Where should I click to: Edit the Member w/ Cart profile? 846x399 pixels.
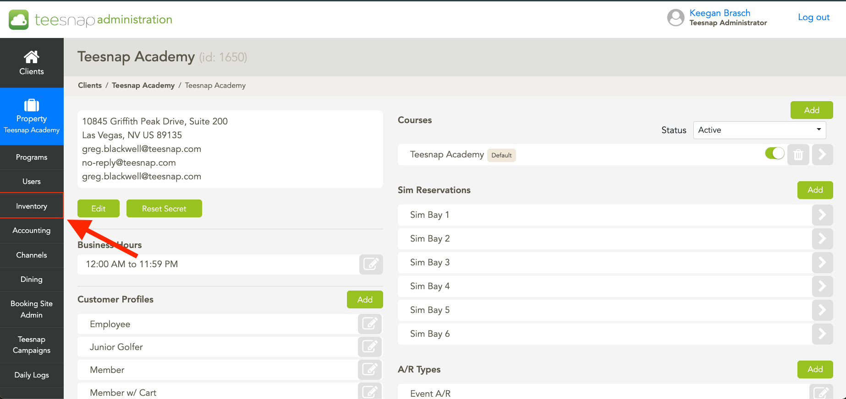370,392
